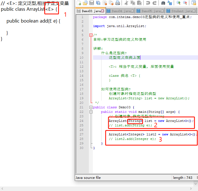Click 'class 类名 <T> {' on line 14

pos(124,76)
